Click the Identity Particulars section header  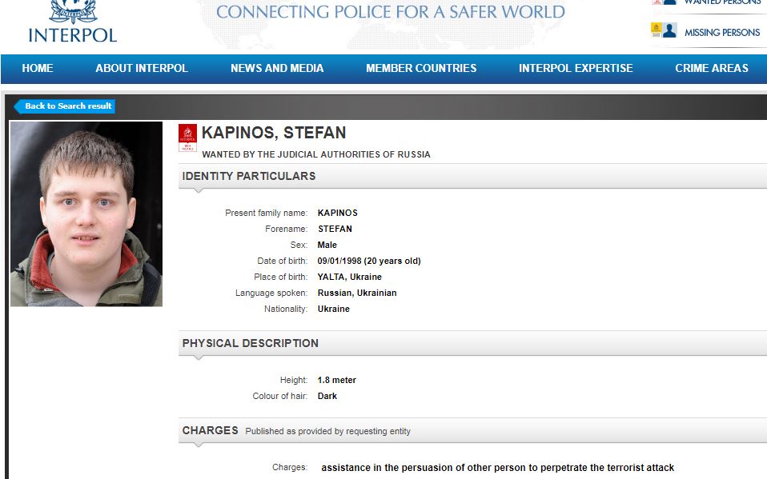(x=249, y=176)
